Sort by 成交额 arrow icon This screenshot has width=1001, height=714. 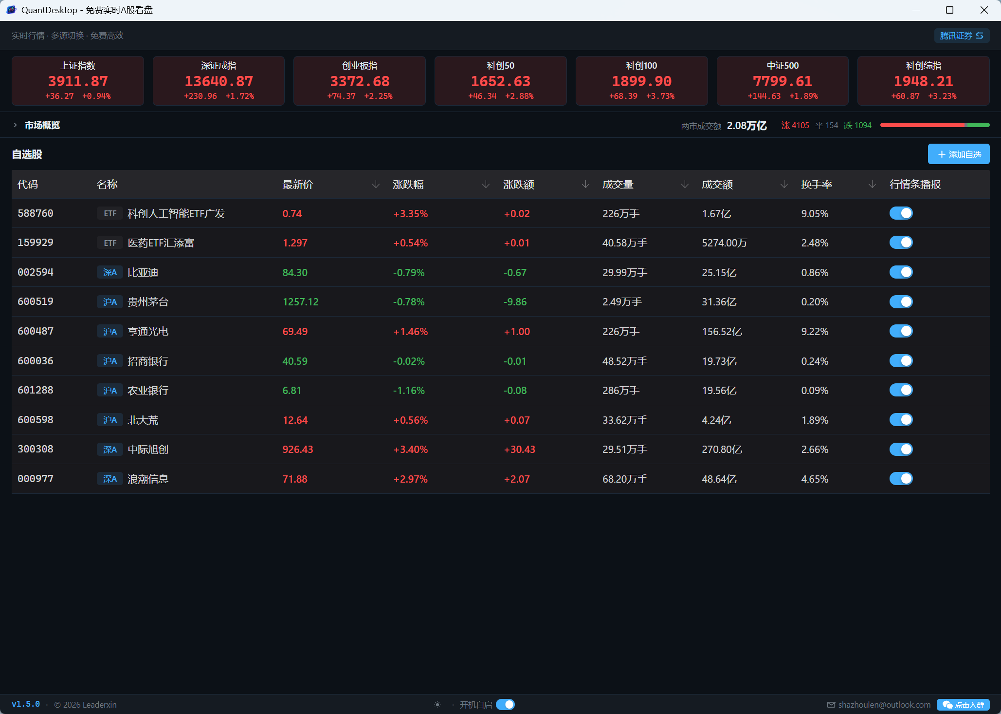tap(784, 184)
